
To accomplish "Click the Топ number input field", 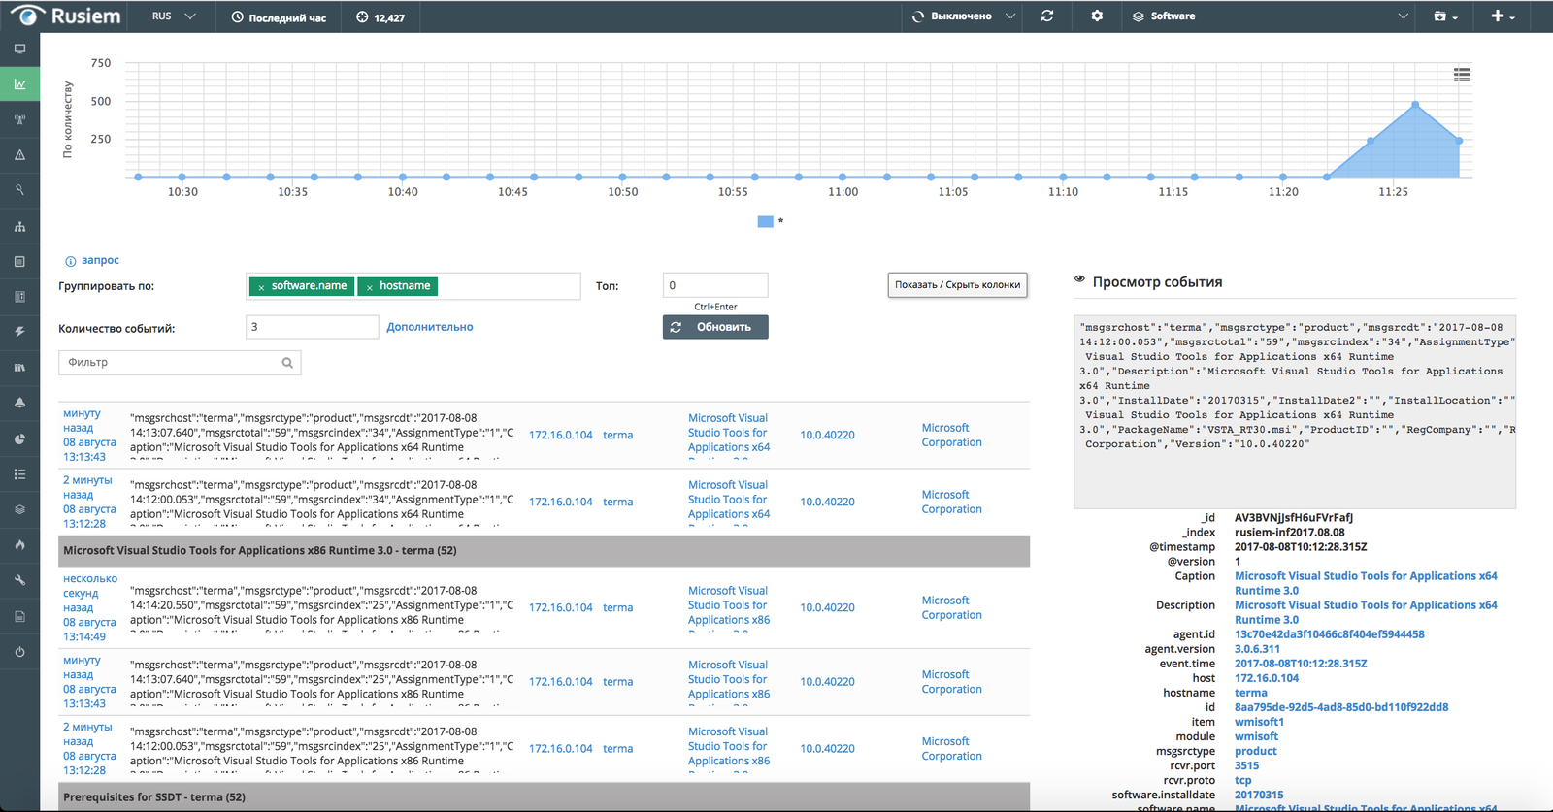I will coord(715,285).
